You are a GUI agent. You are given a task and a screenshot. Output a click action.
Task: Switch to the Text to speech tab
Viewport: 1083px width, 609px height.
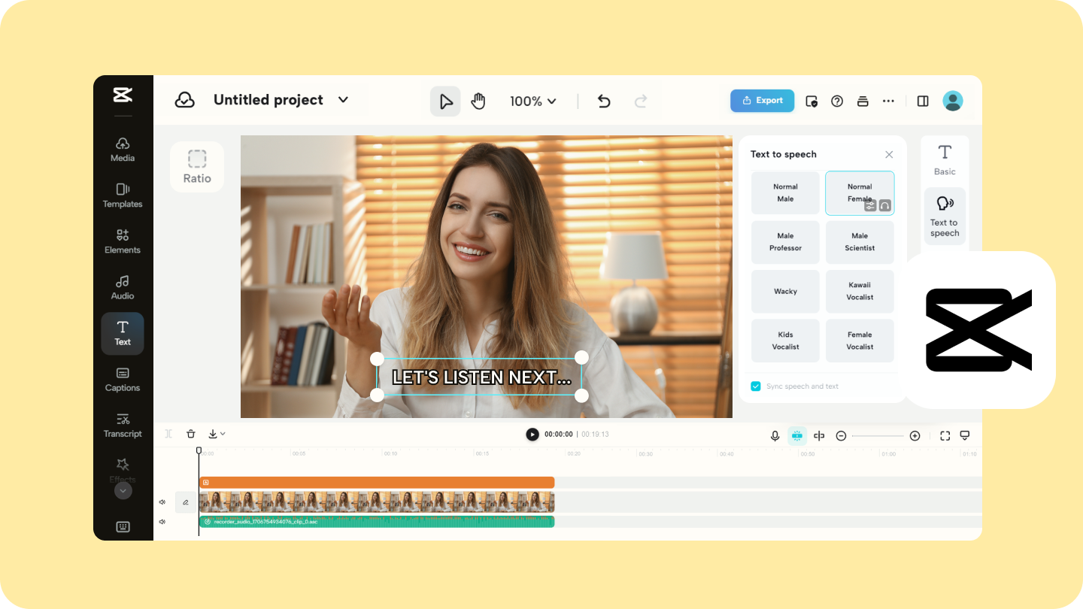(x=945, y=217)
